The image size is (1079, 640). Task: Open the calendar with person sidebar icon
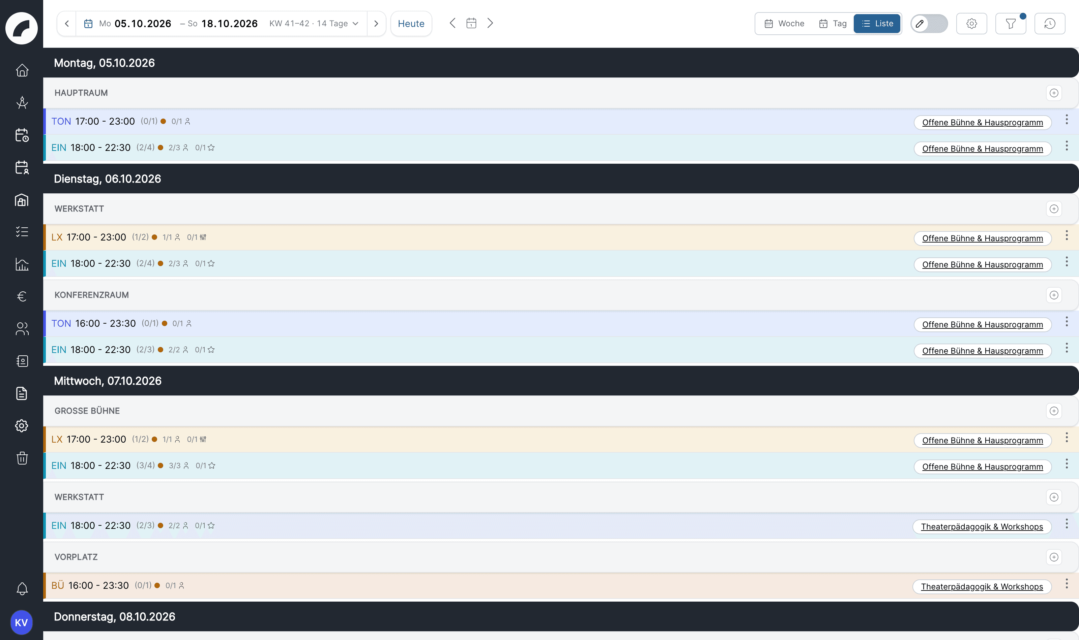click(x=22, y=167)
